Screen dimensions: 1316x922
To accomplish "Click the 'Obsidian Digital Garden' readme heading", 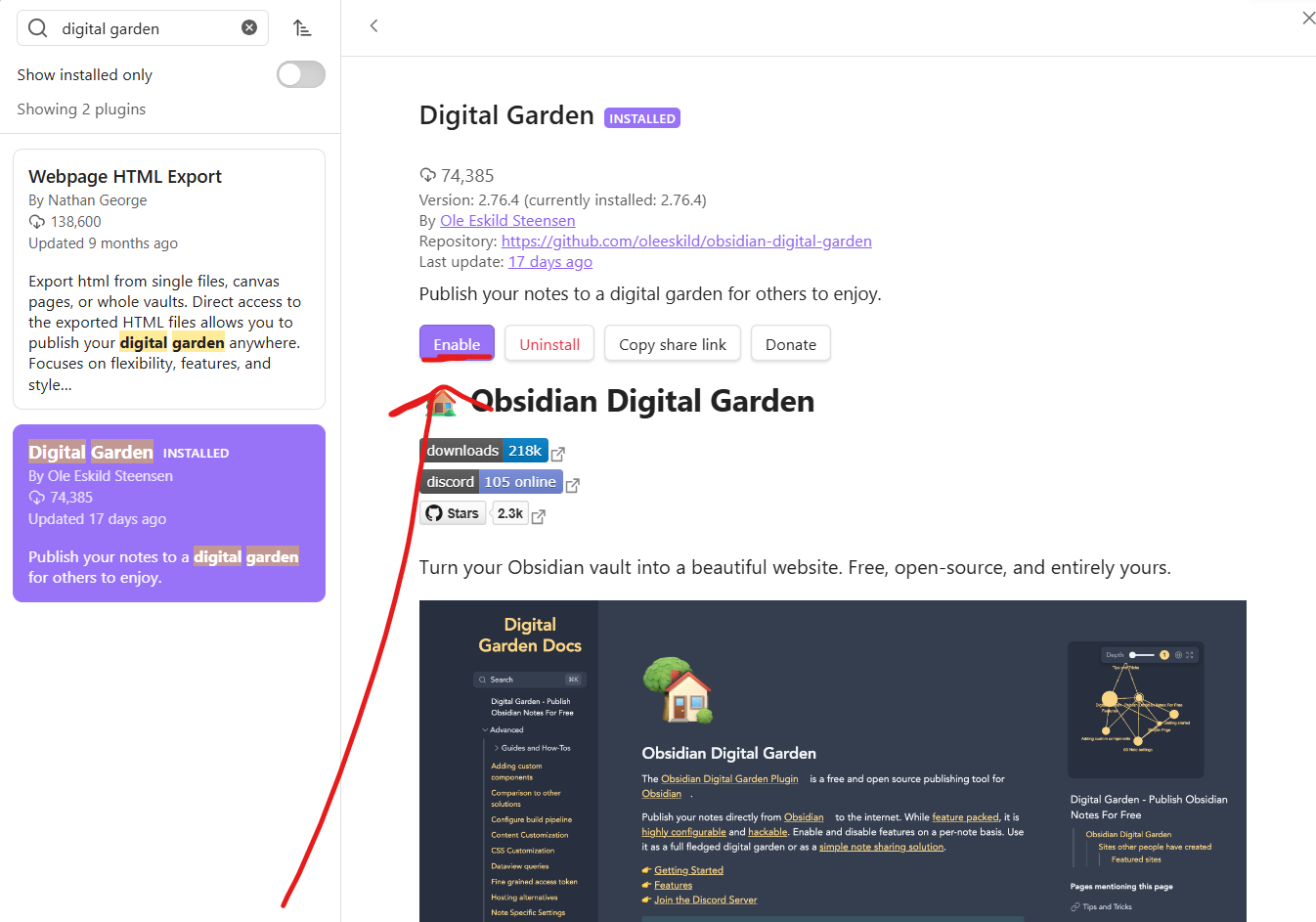I will 642,401.
